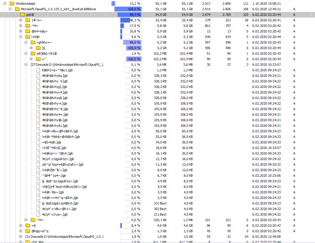
Task: Click the 56,0 KB size cell
Action: (161, 131)
